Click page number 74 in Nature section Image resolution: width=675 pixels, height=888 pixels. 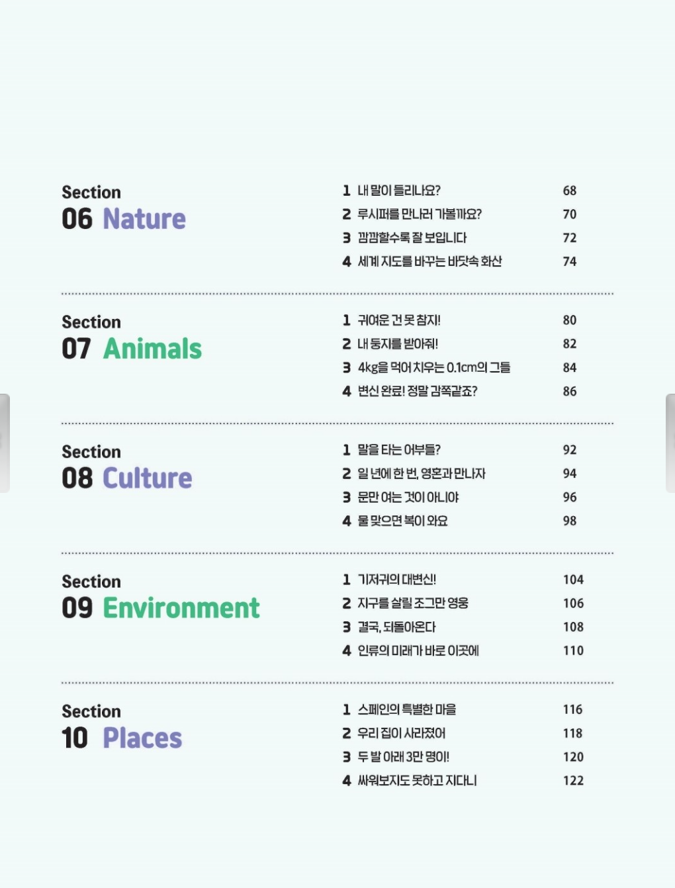point(569,262)
